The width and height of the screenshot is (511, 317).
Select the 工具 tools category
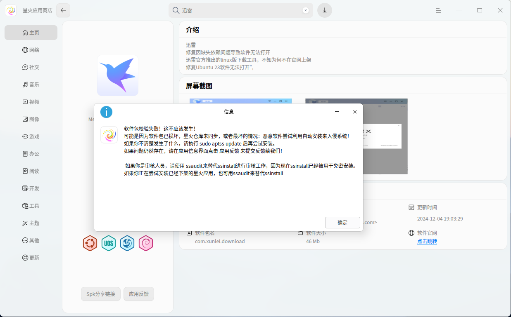point(31,206)
